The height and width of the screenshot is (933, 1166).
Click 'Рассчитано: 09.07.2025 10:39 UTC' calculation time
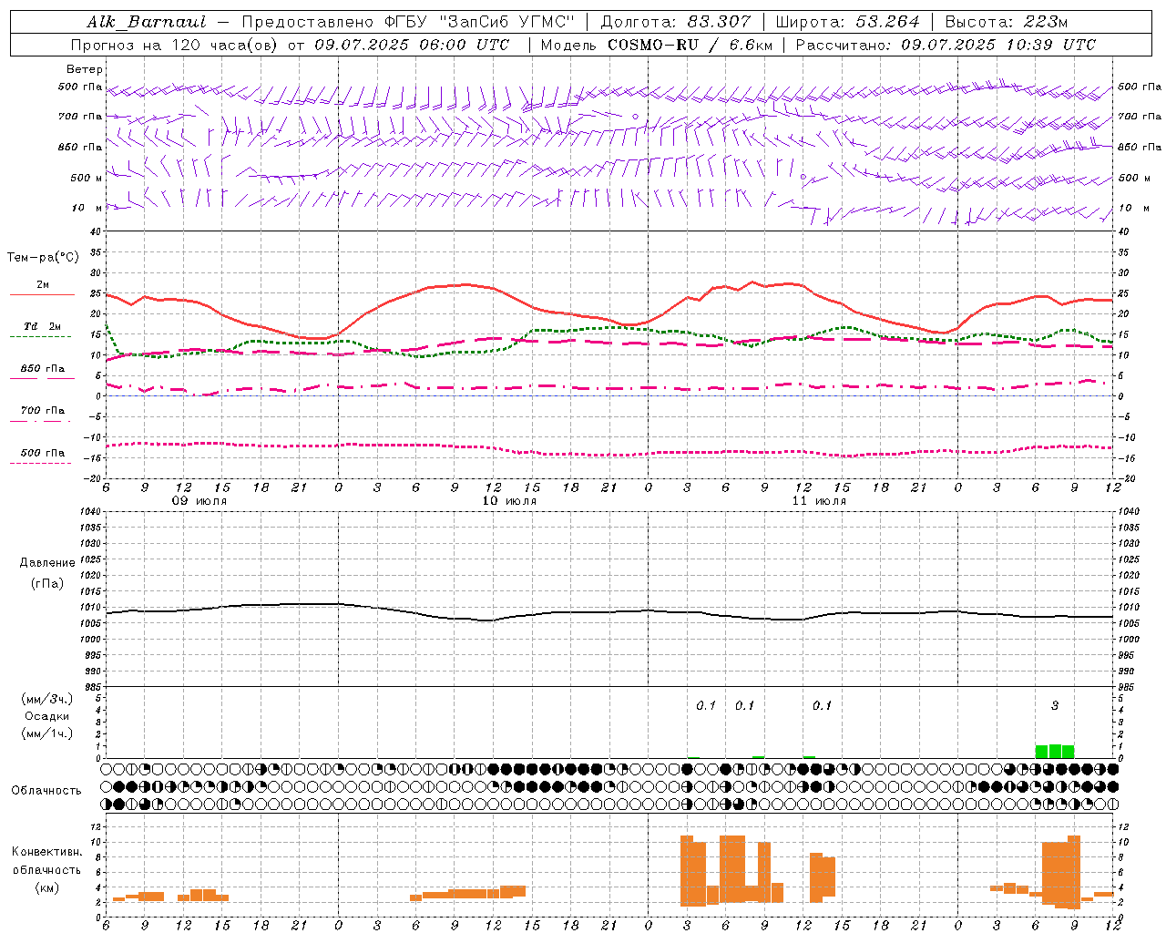pyautogui.click(x=946, y=45)
